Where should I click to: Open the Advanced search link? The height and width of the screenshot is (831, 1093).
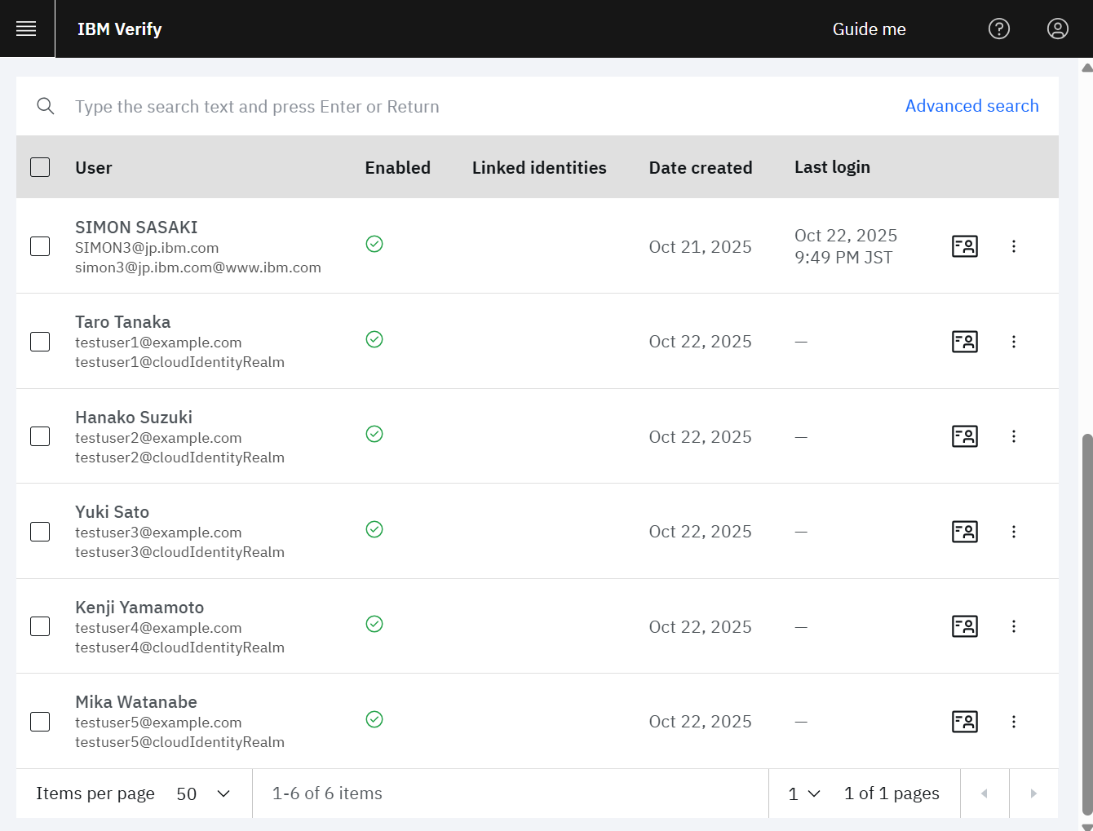tap(971, 106)
